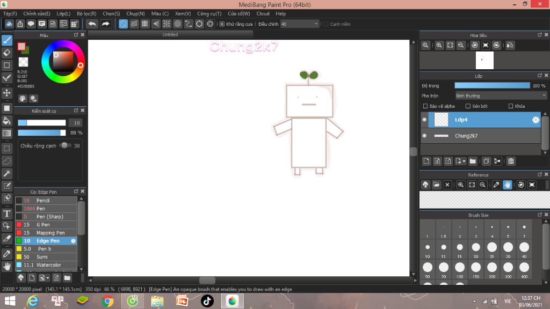Enable the Xén bớt checkbox

click(x=468, y=106)
